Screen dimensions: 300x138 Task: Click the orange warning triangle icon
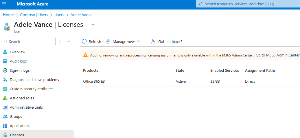click(85, 55)
